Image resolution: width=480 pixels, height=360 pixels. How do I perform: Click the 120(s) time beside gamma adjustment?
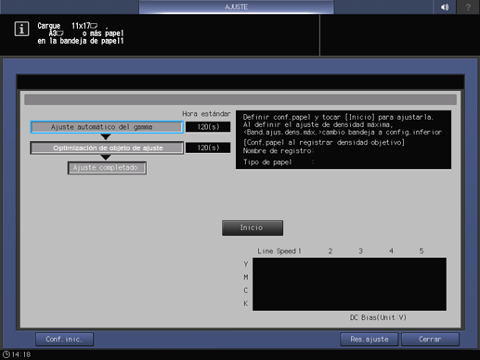tap(208, 127)
